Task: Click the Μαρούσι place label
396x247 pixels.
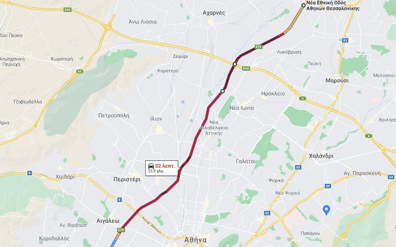Action: click(337, 81)
